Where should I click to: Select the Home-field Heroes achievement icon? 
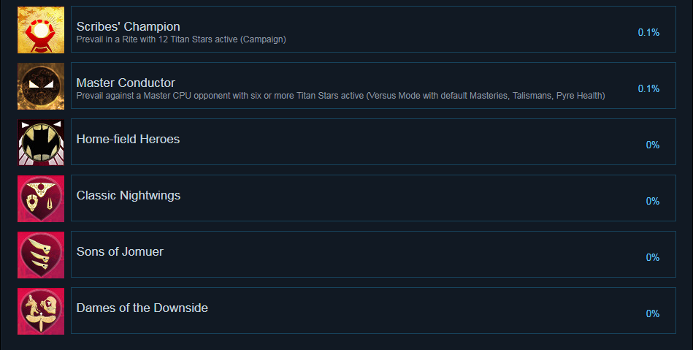coord(41,142)
